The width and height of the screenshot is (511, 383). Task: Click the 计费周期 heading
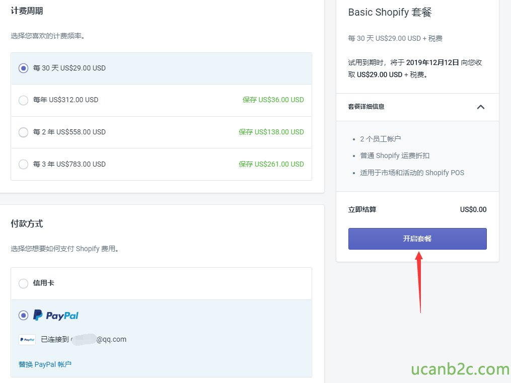point(27,11)
